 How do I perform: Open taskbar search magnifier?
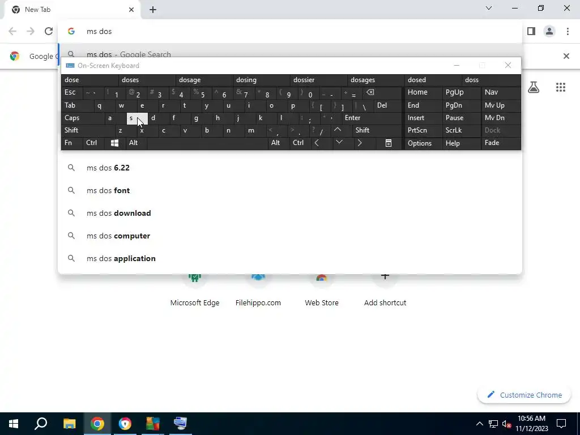(x=41, y=424)
